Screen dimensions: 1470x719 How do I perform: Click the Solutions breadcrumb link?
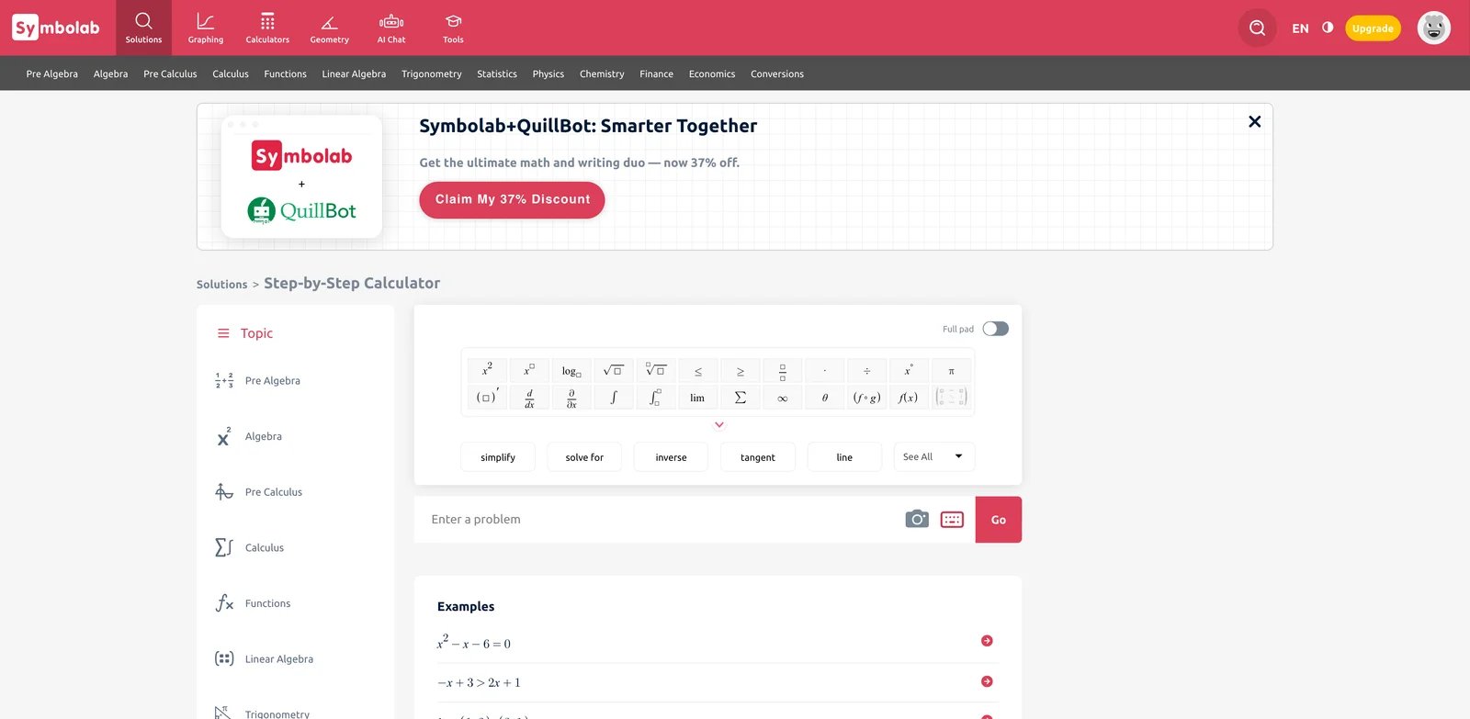[x=221, y=285]
